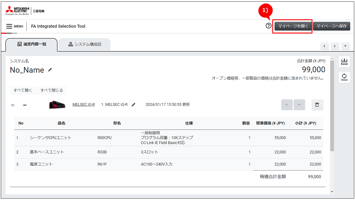Click the マイページへ保存 button
The image size is (355, 200).
(x=331, y=26)
